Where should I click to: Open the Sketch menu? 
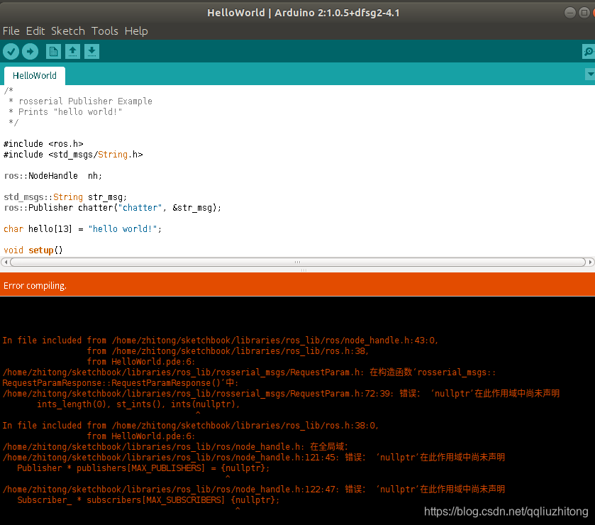point(67,31)
